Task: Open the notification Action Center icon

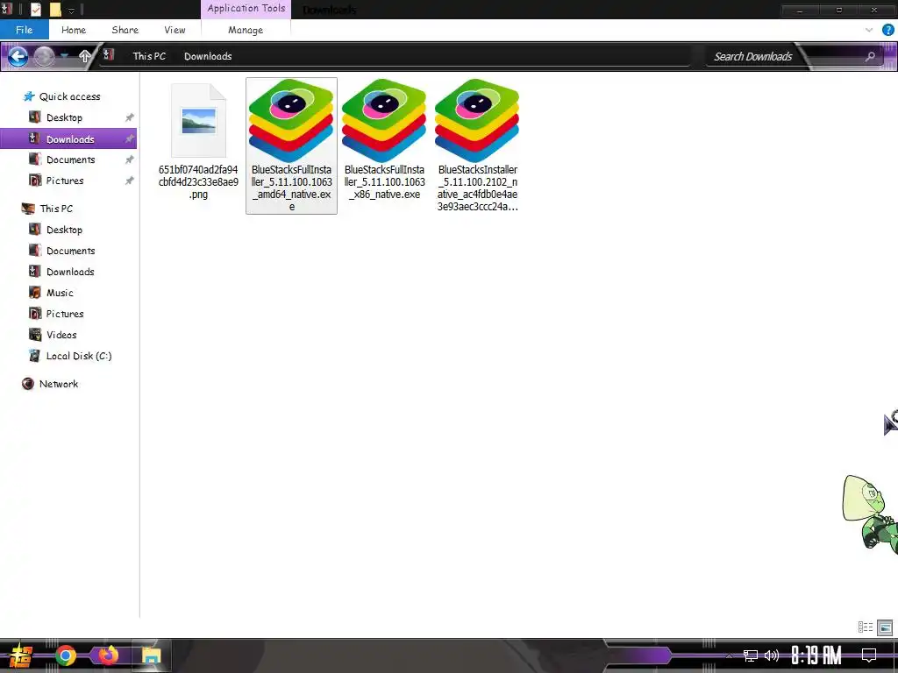Action: pos(869,655)
